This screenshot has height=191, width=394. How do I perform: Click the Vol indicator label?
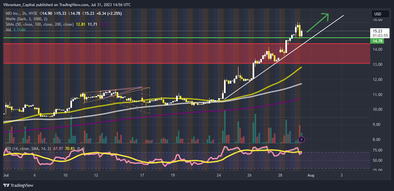coord(8,30)
